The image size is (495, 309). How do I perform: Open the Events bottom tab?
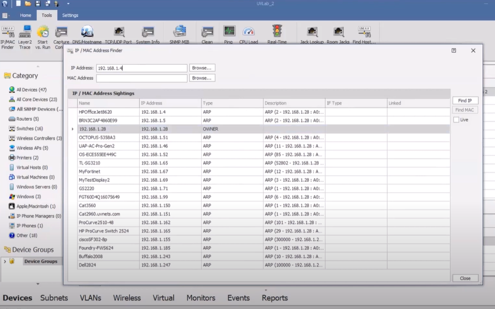[238, 298]
